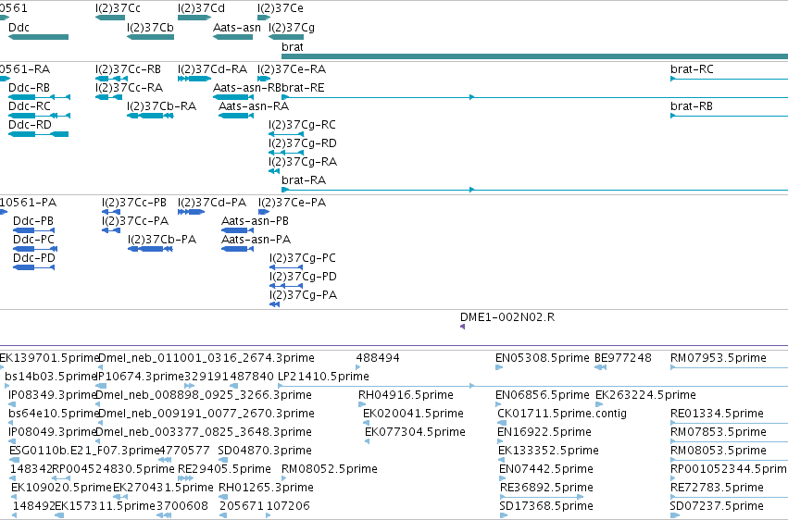The width and height of the screenshot is (788, 520).
Task: Click the l(2)37Cc gene feature
Action: [110, 18]
